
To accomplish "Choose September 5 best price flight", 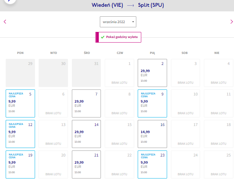I will click(x=20, y=103).
